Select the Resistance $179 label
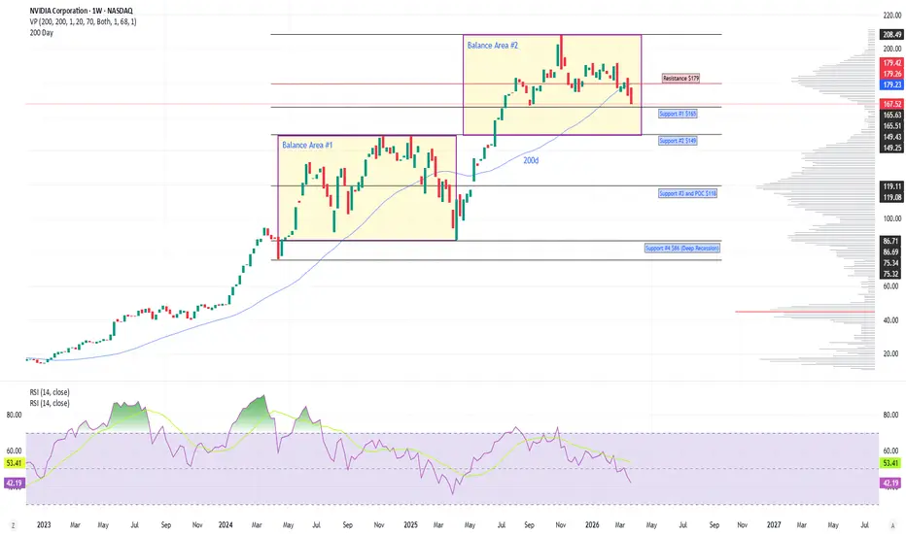 (680, 78)
